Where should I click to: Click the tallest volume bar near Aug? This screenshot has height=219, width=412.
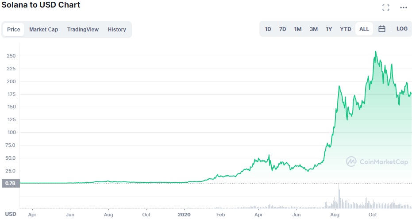click(x=339, y=196)
